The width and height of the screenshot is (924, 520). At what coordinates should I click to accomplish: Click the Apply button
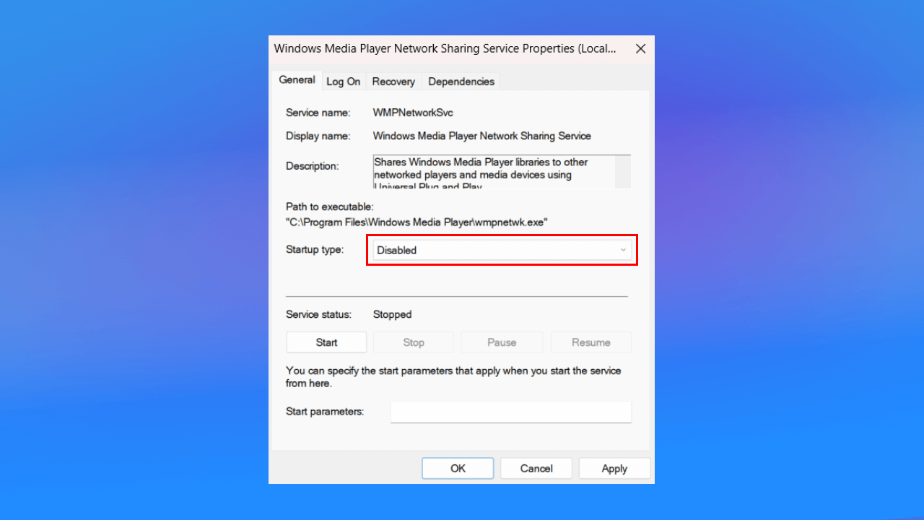pyautogui.click(x=614, y=468)
